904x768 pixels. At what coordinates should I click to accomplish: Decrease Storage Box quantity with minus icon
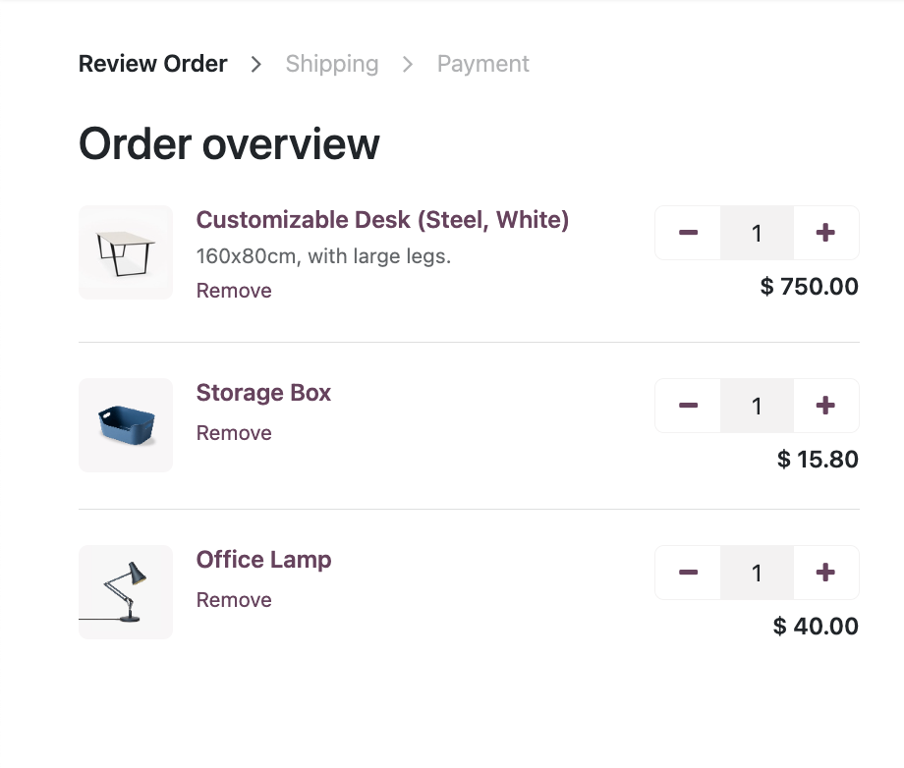click(x=688, y=406)
